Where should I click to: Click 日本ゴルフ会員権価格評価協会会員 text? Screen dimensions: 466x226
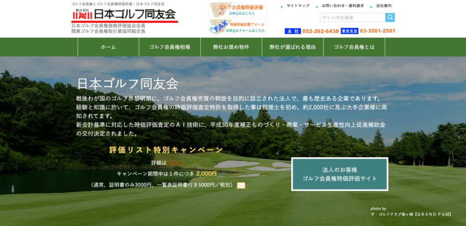click(x=108, y=26)
